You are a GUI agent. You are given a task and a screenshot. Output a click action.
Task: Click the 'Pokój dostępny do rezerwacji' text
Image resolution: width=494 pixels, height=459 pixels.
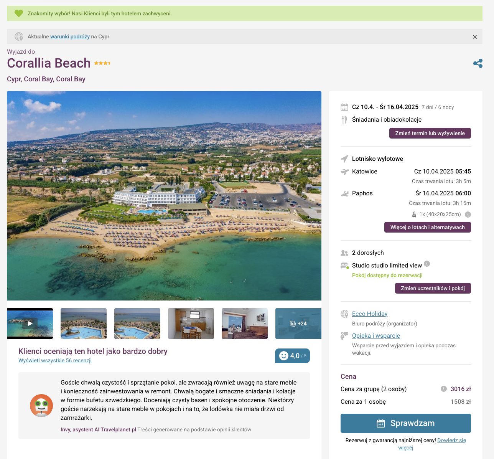tap(387, 275)
